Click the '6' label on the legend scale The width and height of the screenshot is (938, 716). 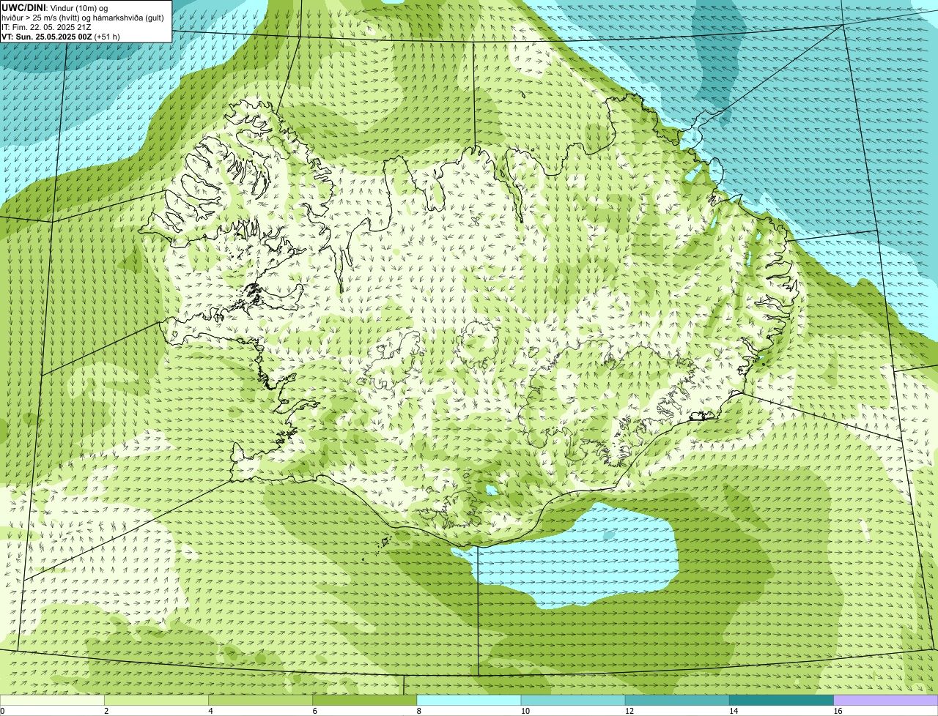tap(314, 711)
